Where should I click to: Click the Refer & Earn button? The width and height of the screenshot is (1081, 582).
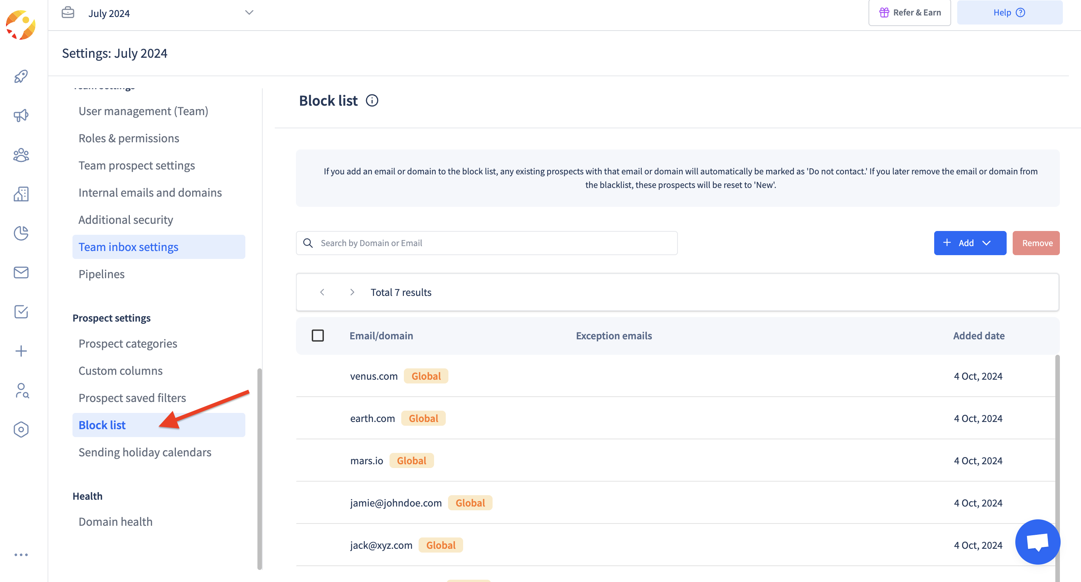pos(909,12)
